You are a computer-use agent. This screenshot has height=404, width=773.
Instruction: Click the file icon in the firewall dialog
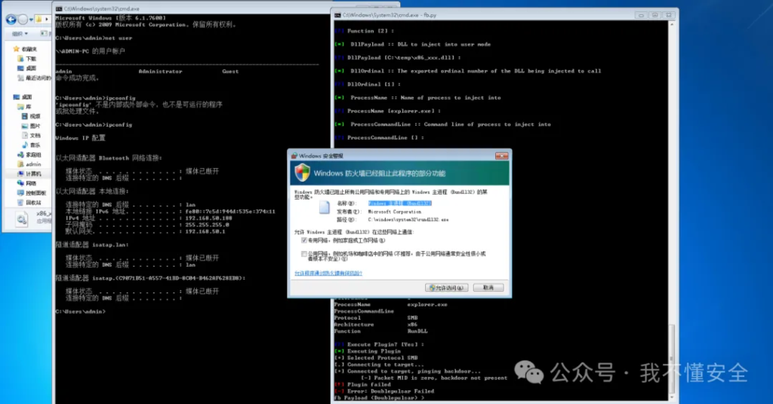tap(324, 208)
